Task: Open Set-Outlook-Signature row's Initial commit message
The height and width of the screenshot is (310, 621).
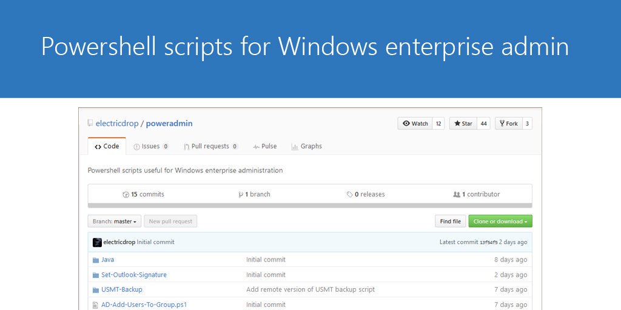Action: click(266, 275)
